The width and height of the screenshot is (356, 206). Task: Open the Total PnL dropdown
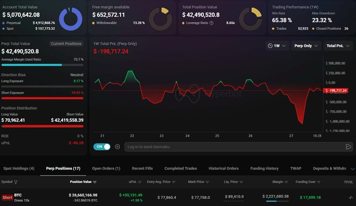[338, 46]
